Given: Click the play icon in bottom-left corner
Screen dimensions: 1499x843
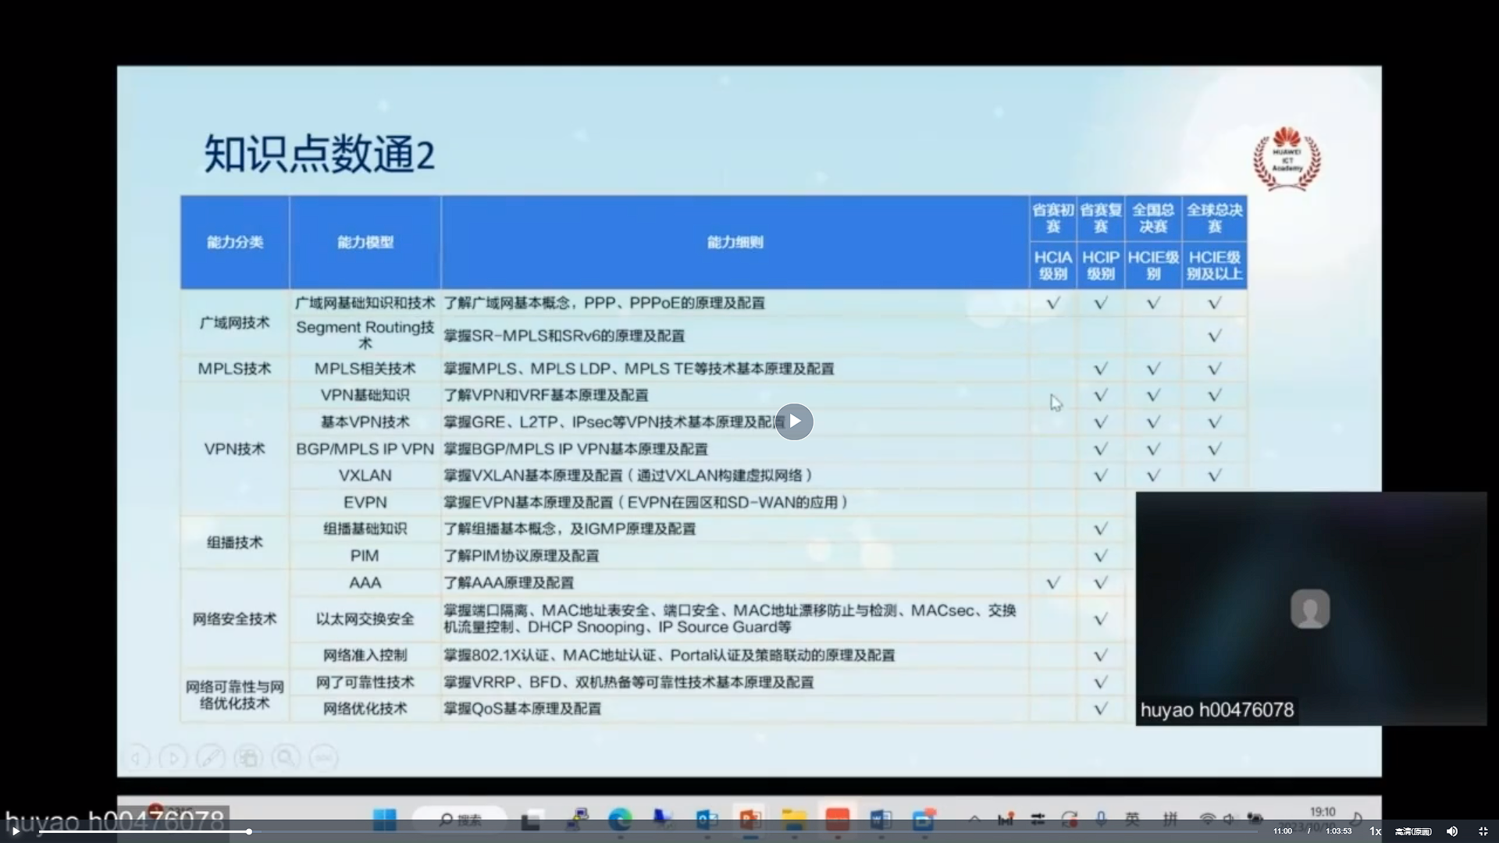Looking at the screenshot, I should coord(15,831).
